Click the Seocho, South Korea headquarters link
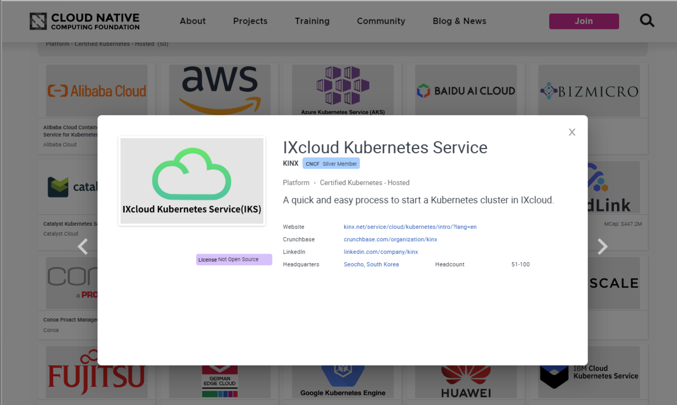Viewport: 677px width, 405px height. click(x=371, y=264)
